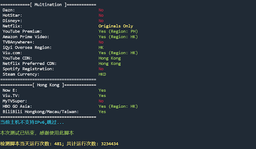Click YouTube CDN Hong Kong value

click(110, 58)
